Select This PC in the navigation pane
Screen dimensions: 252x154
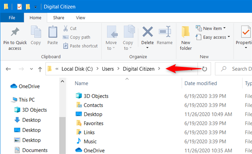click(23, 100)
